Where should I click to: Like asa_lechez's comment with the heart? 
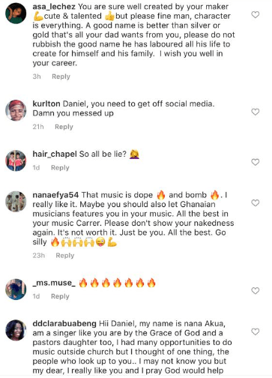pyautogui.click(x=256, y=15)
